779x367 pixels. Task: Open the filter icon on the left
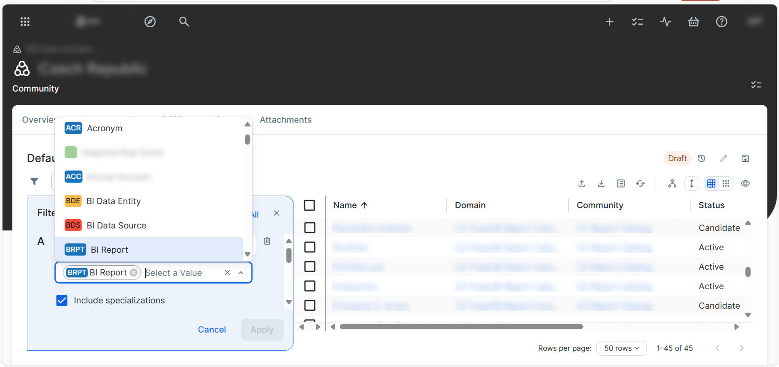coord(35,181)
